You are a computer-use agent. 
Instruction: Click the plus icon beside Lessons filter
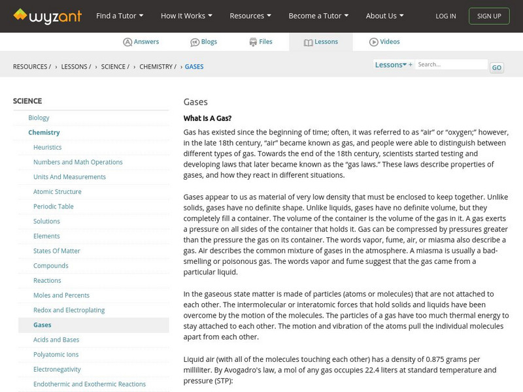coord(411,65)
